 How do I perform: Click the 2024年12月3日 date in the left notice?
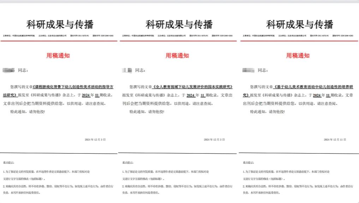(x=95, y=140)
